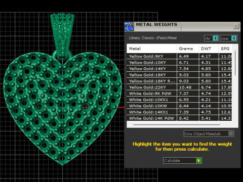The image size is (243, 182).
Task: Select the Yellow Gold:14KY row
Action: [x=179, y=69]
